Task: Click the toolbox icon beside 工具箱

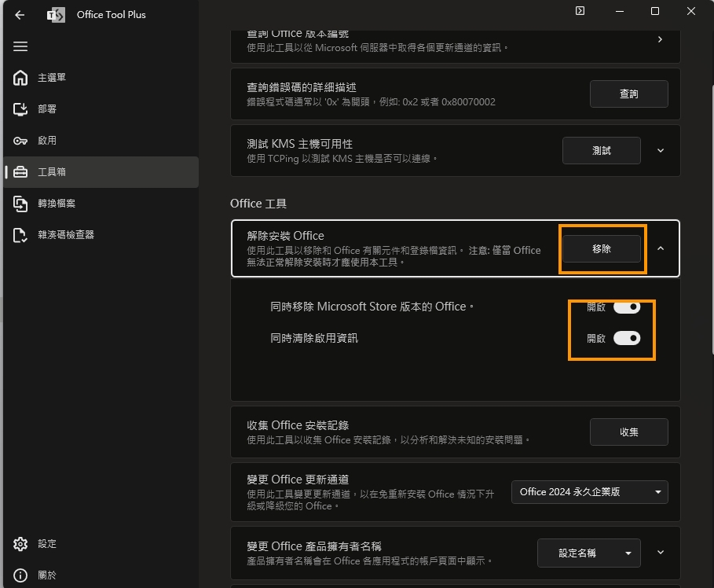Action: coord(20,172)
